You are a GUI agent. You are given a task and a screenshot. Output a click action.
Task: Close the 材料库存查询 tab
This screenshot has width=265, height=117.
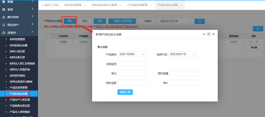85,5
